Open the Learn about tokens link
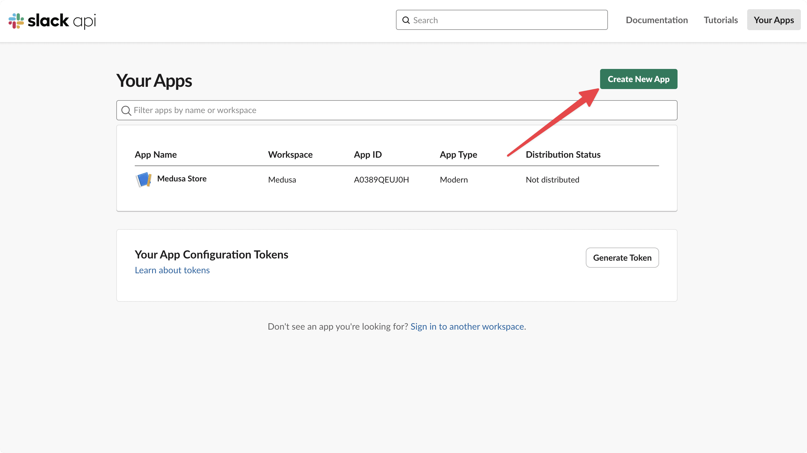This screenshot has height=453, width=807. (172, 270)
